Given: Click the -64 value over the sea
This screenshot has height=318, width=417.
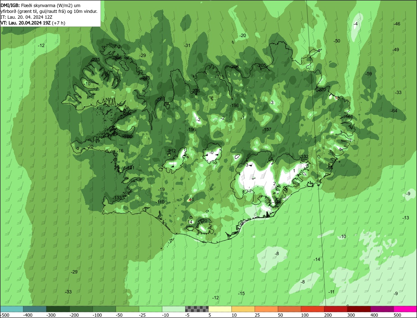Looking at the screenshot, I should (x=394, y=111).
